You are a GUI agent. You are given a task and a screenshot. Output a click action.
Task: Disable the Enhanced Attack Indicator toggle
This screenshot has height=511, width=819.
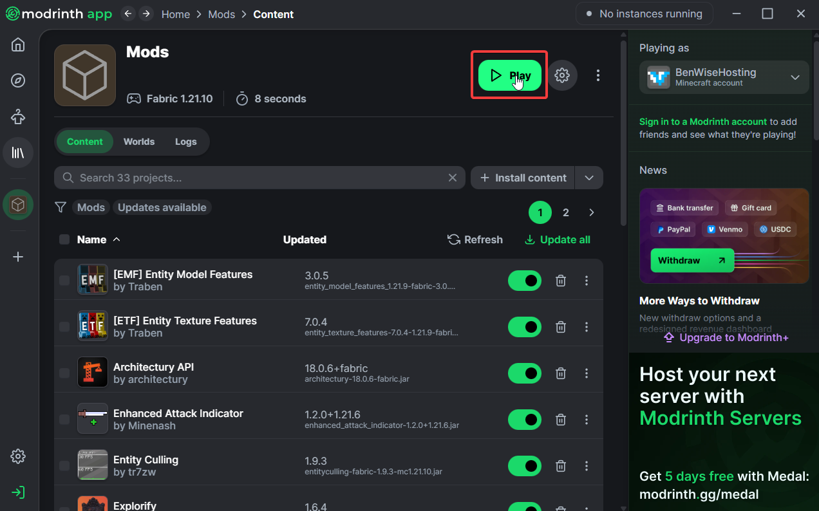coord(525,420)
